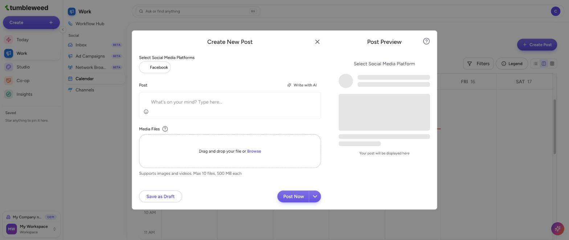Image resolution: width=569 pixels, height=240 pixels.
Task: Select FRI 16 column header
Action: pyautogui.click(x=468, y=82)
